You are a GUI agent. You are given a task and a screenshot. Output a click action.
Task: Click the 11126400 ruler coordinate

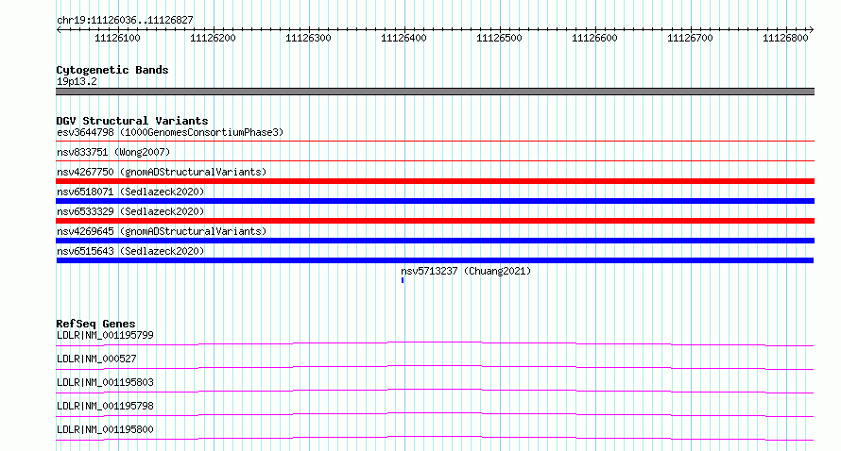[403, 38]
